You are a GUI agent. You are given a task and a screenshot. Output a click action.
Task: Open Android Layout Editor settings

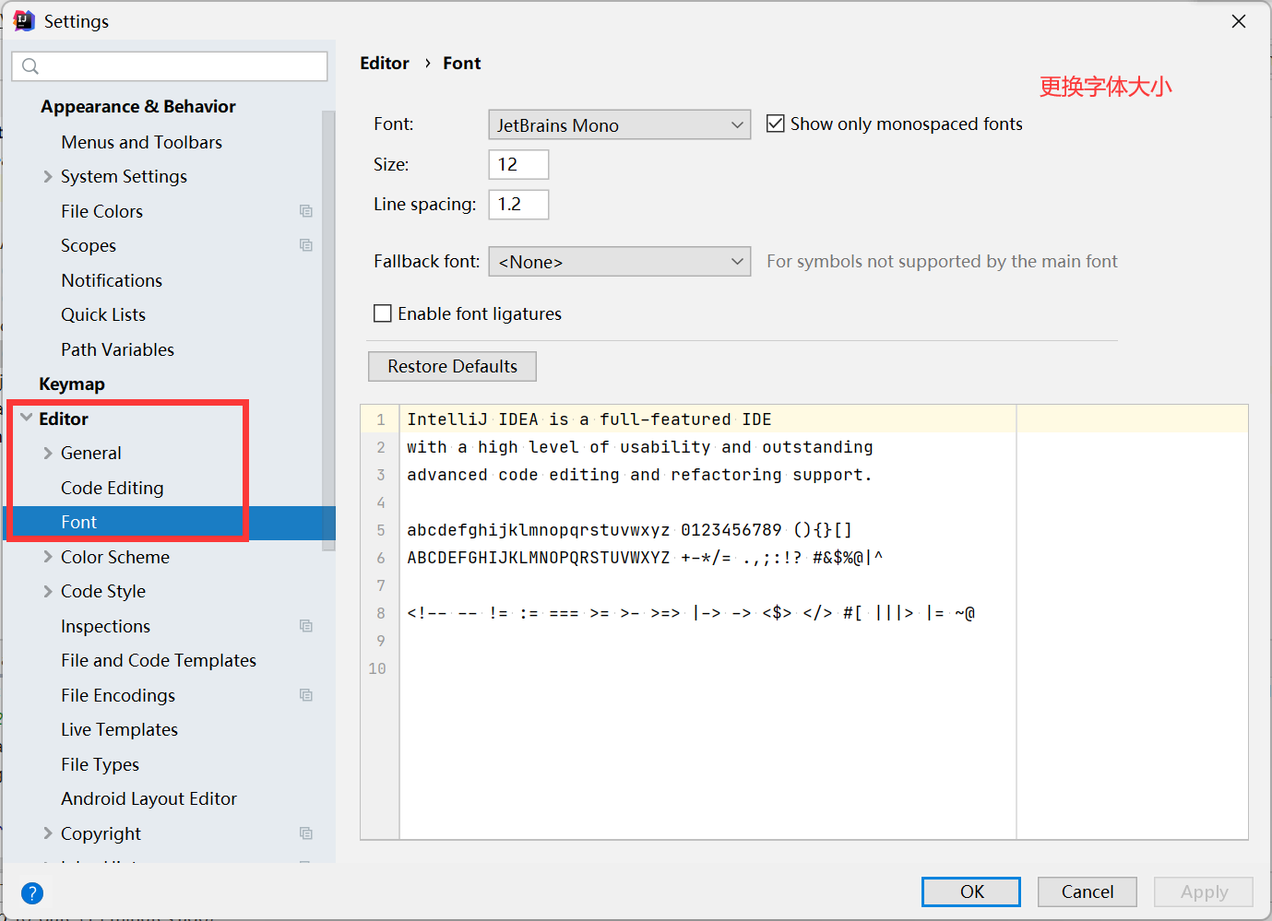[149, 798]
